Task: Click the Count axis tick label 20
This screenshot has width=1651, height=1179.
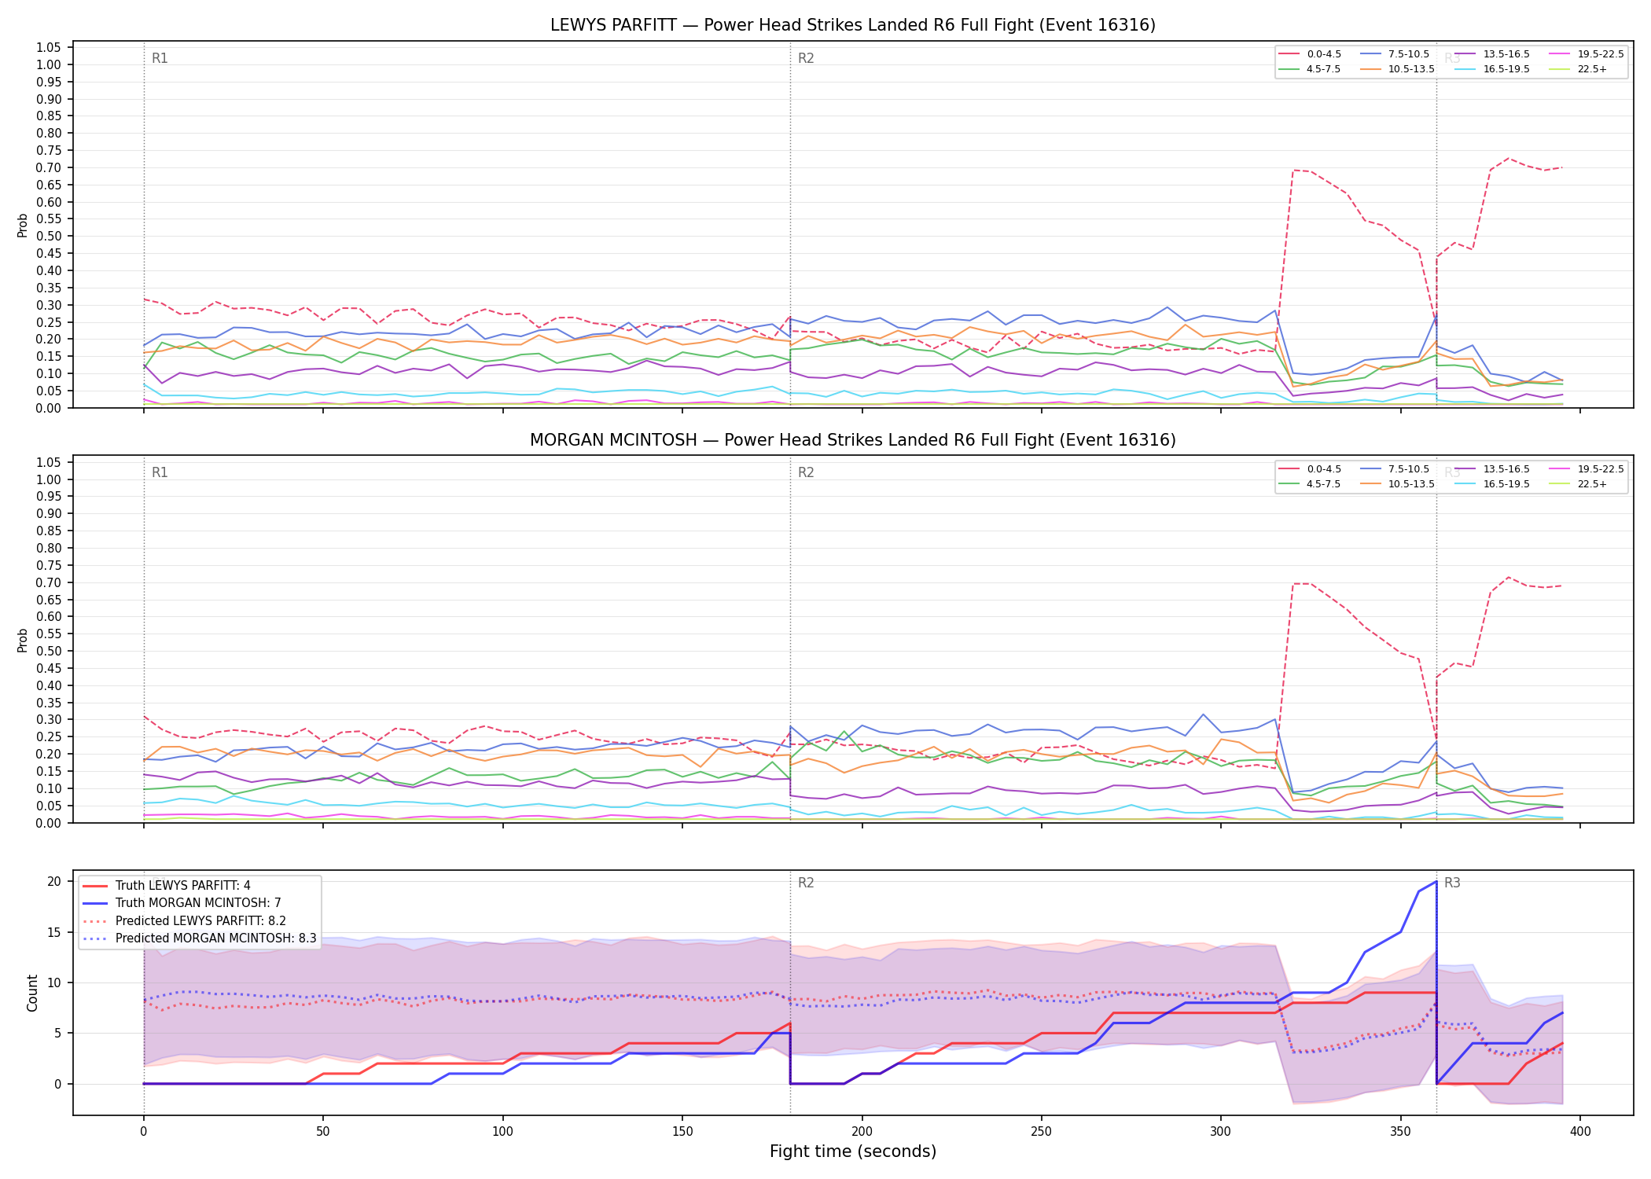Action: pyautogui.click(x=54, y=881)
